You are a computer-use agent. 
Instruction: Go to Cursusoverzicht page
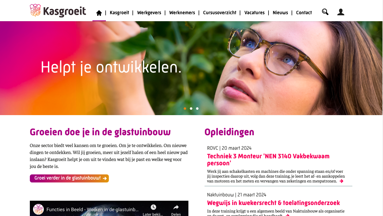coord(220,13)
